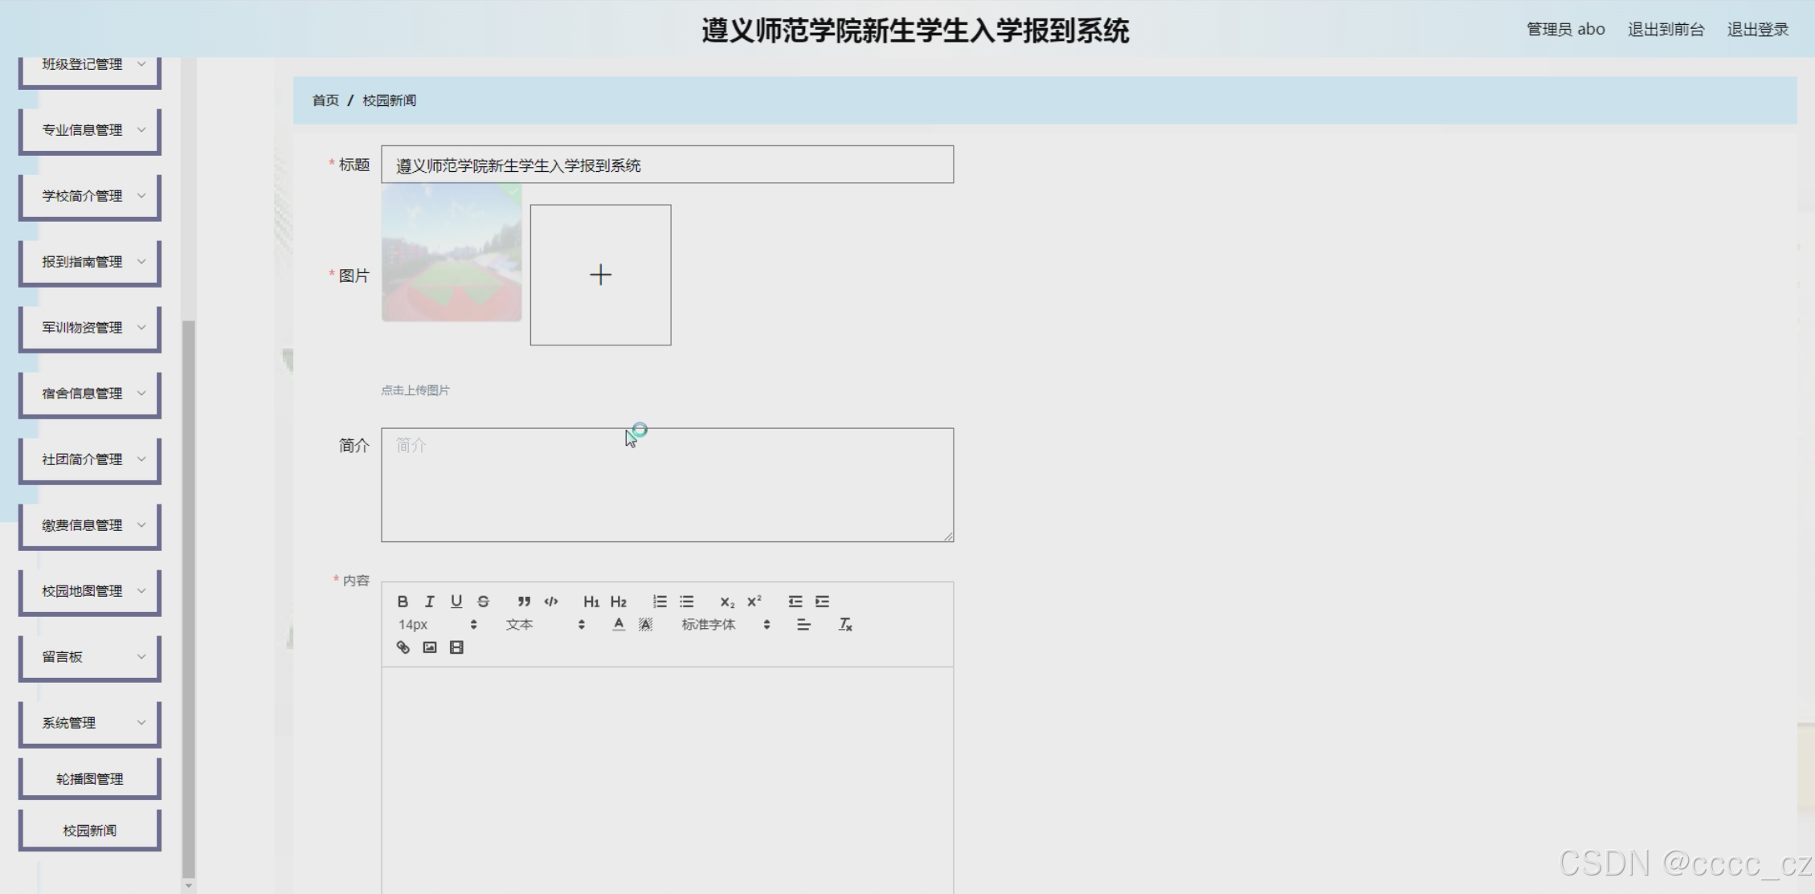Viewport: 1815px width, 894px height.
Task: Toggle superscript formatting
Action: [754, 602]
